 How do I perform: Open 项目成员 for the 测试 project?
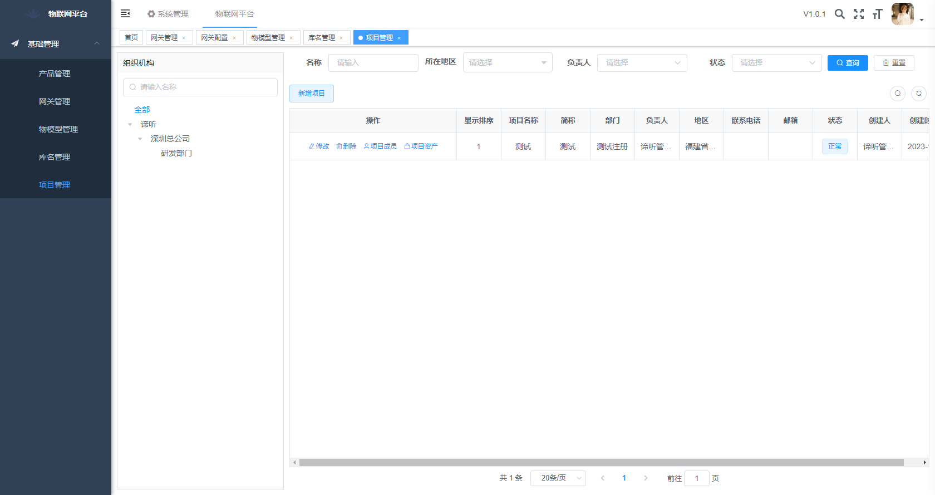point(380,146)
